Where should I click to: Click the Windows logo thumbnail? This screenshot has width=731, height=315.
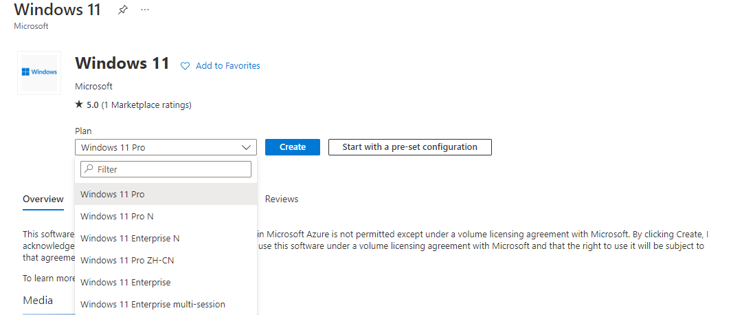tap(39, 72)
